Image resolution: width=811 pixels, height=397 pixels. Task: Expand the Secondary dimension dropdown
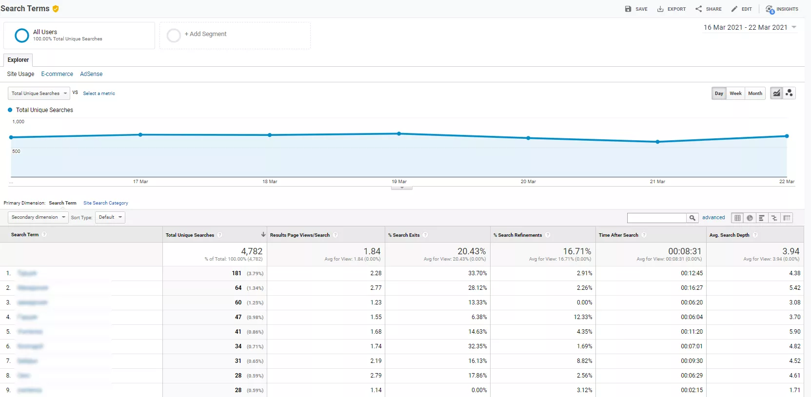point(38,217)
